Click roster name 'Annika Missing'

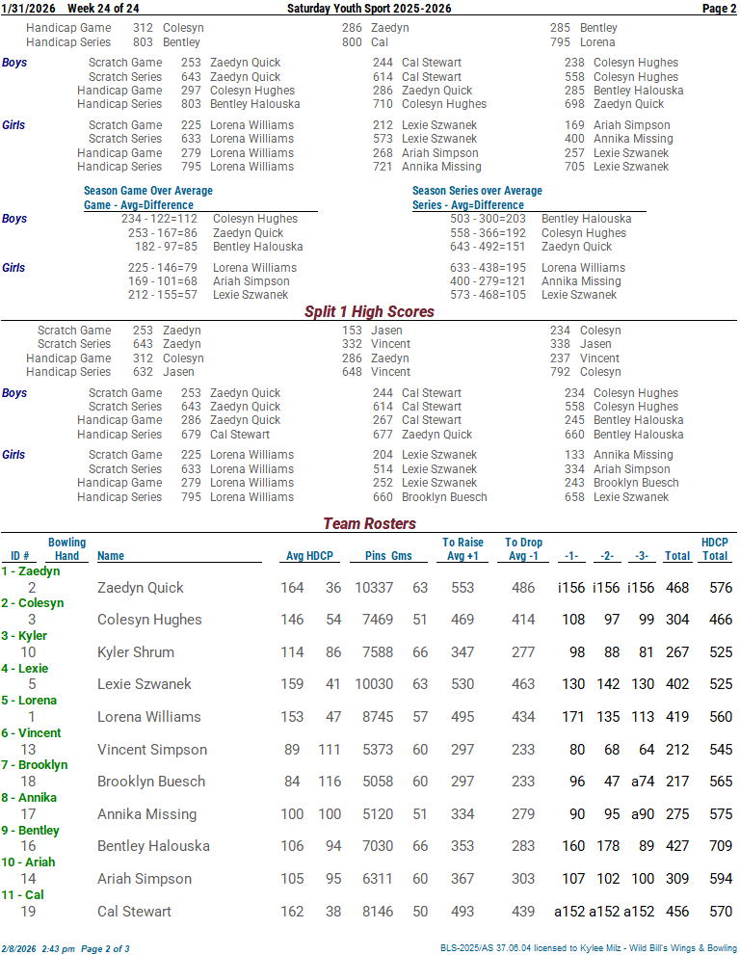146,814
